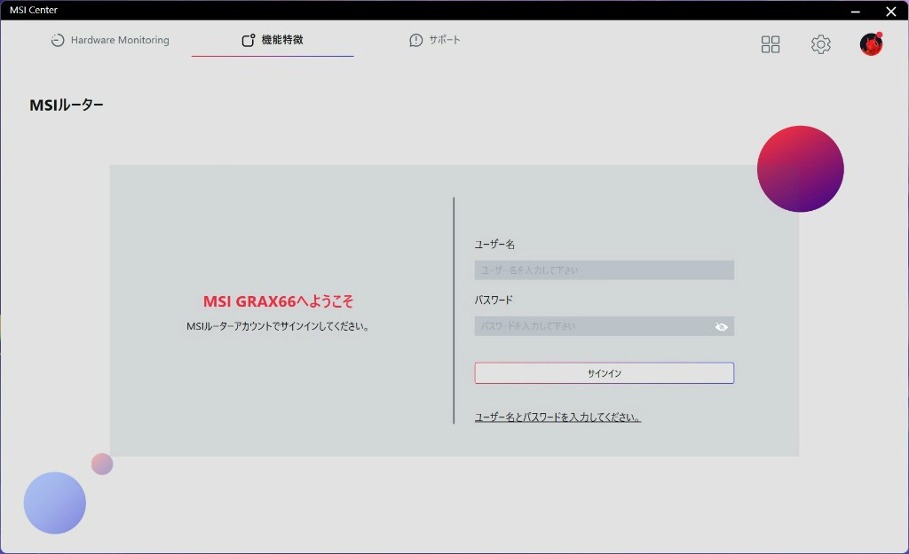This screenshot has height=554, width=909.
Task: Focus the ユーザー名 input field
Action: [604, 270]
